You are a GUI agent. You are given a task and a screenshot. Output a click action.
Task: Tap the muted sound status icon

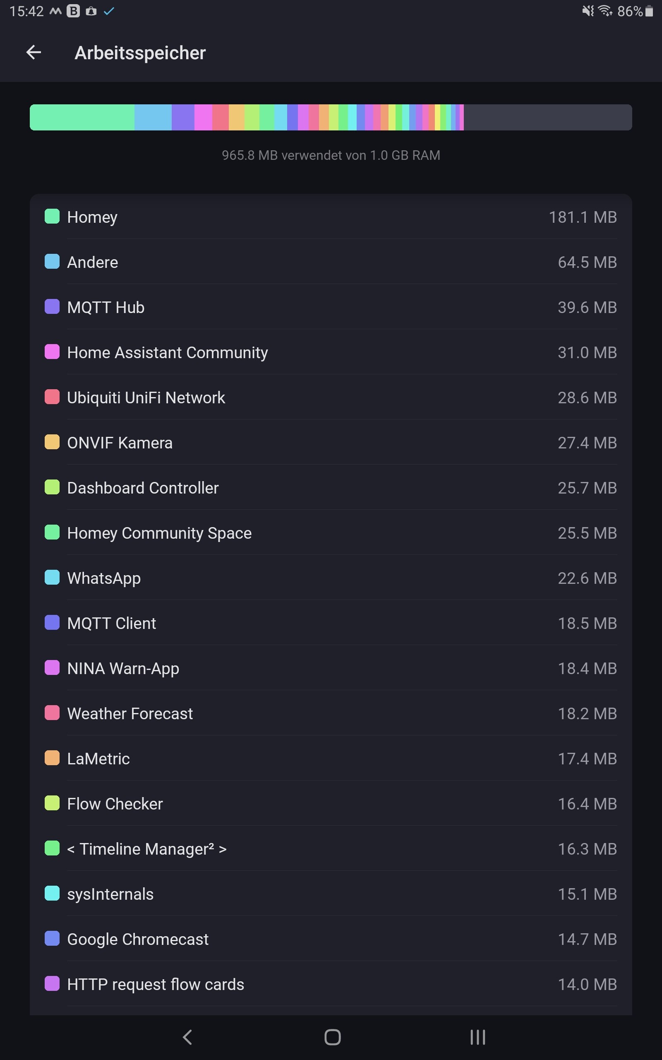coord(588,11)
